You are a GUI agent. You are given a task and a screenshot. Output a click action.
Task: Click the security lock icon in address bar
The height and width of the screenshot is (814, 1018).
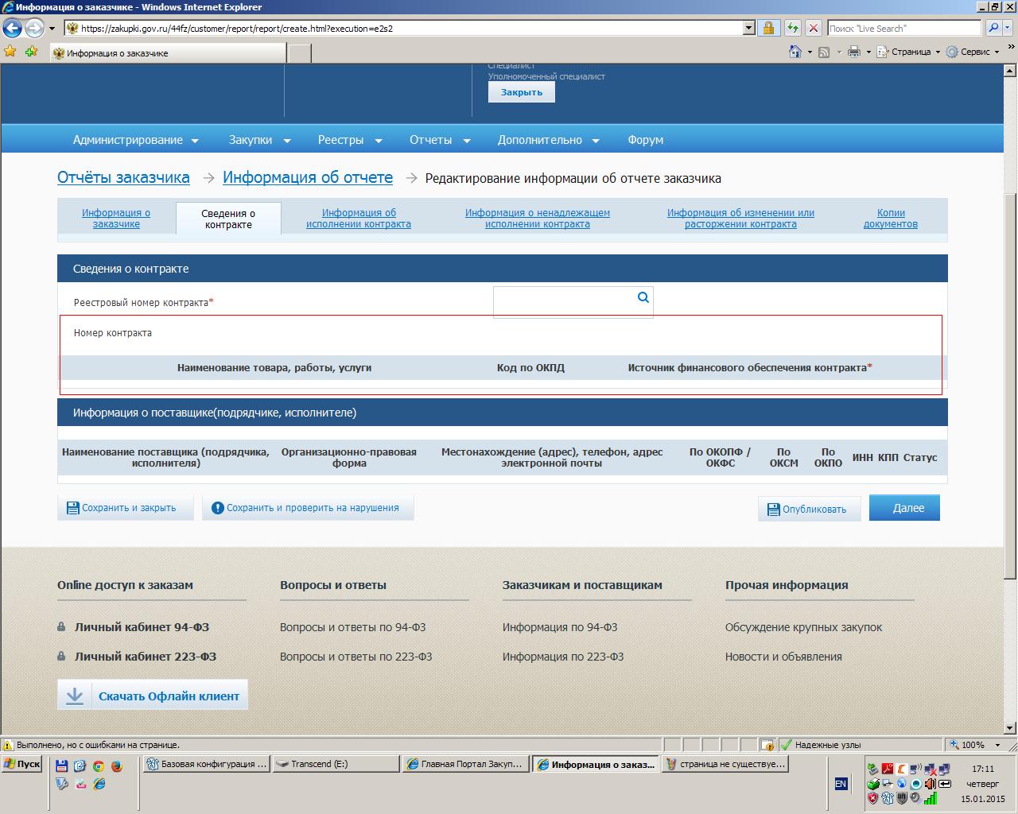tap(768, 29)
